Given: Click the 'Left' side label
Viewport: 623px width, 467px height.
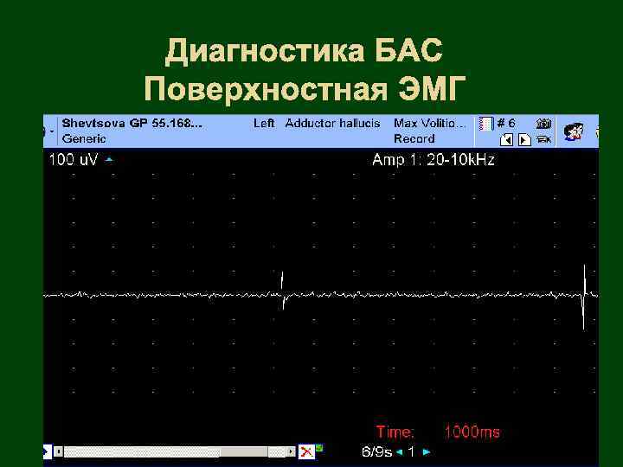Looking at the screenshot, I should click(x=264, y=123).
